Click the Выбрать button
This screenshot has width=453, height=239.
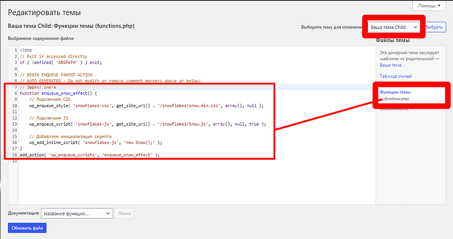pyautogui.click(x=434, y=27)
